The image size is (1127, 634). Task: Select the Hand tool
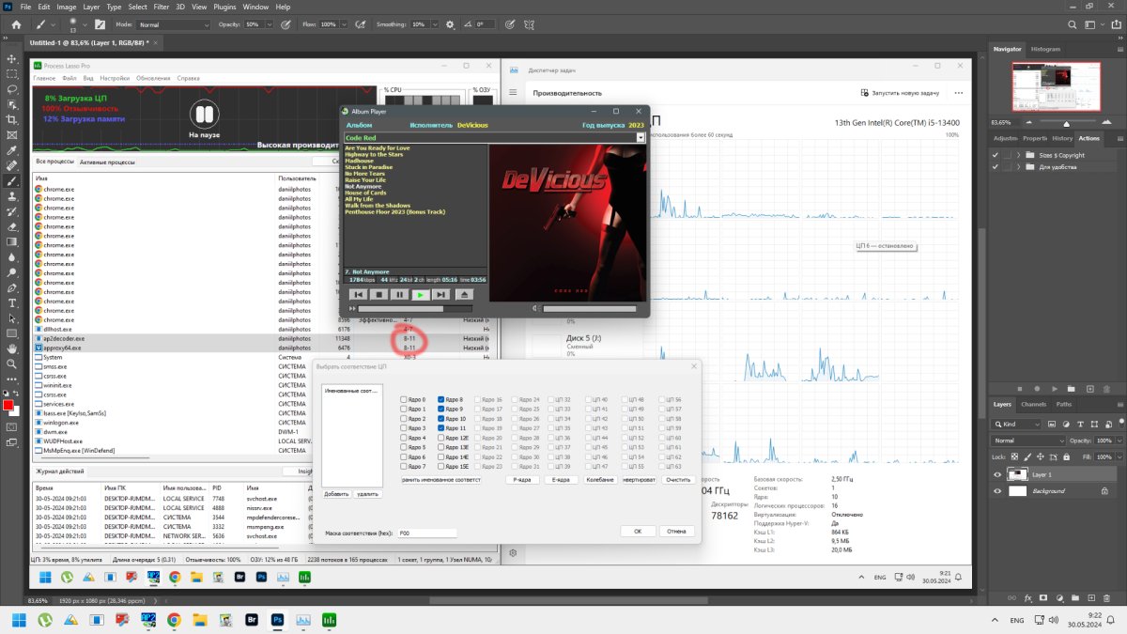coord(12,348)
